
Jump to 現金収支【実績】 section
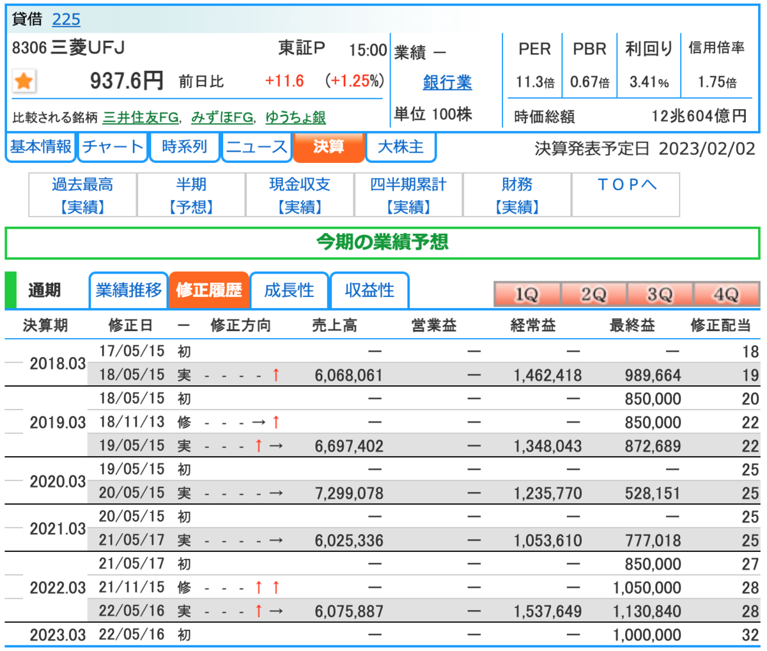coord(300,195)
